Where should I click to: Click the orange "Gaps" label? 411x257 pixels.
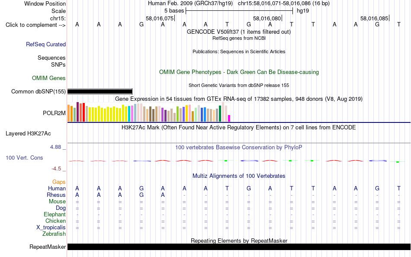[x=59, y=182]
